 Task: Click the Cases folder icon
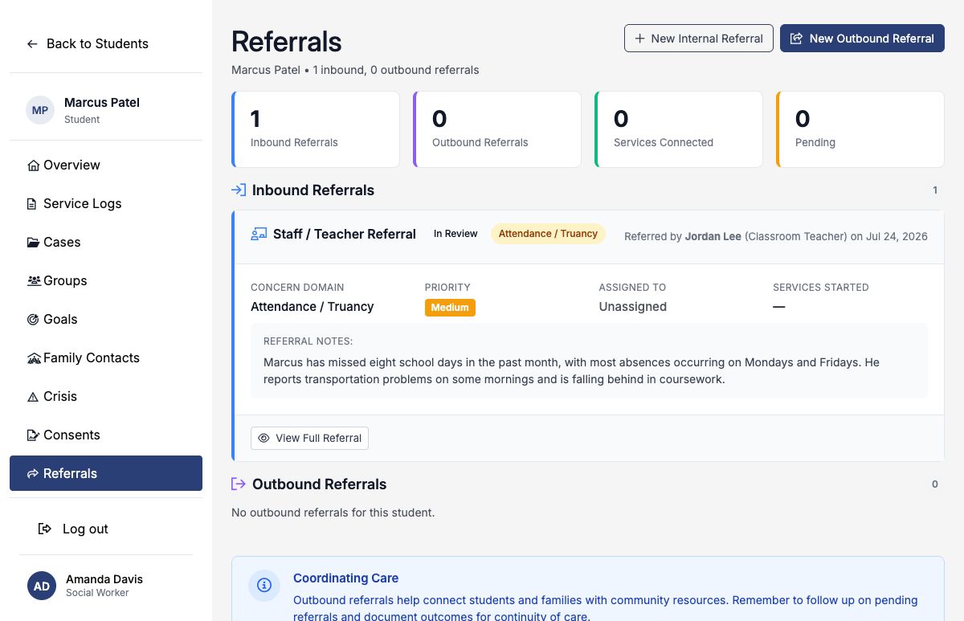(33, 243)
